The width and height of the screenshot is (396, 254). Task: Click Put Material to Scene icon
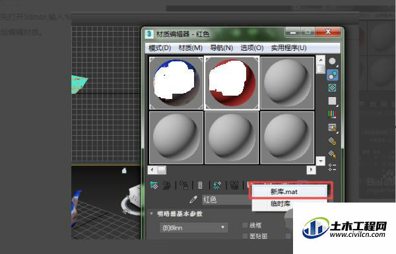[167, 185]
